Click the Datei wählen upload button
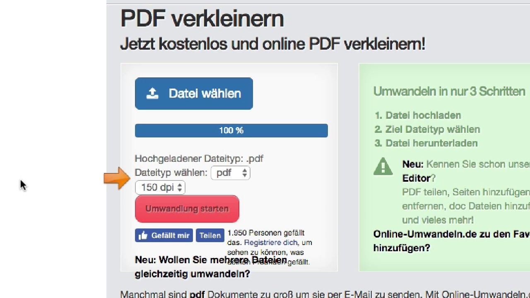Viewport: 530px width, 298px height. pos(194,94)
